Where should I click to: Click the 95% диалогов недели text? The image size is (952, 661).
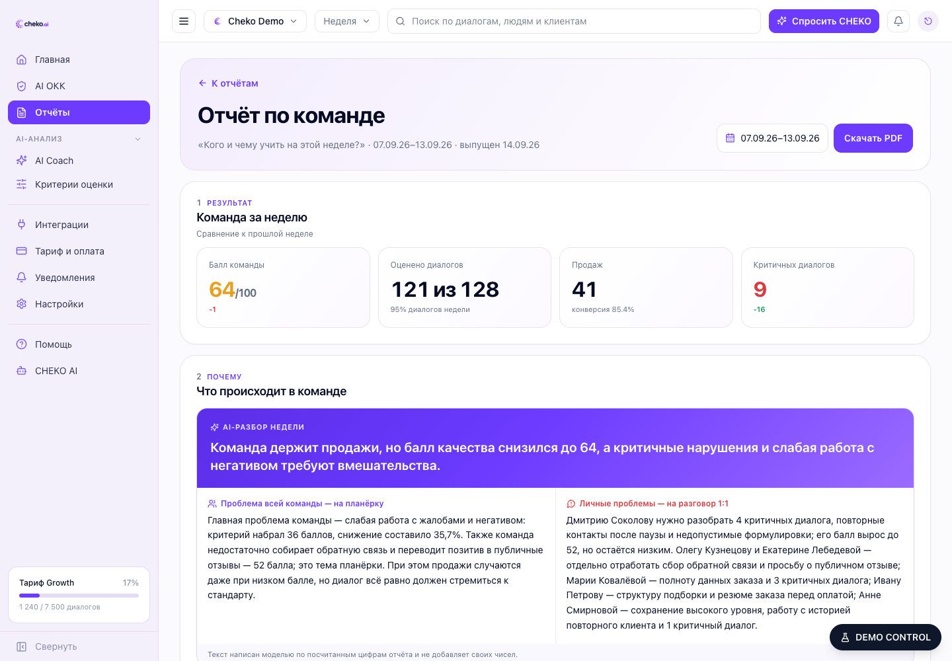pos(430,309)
